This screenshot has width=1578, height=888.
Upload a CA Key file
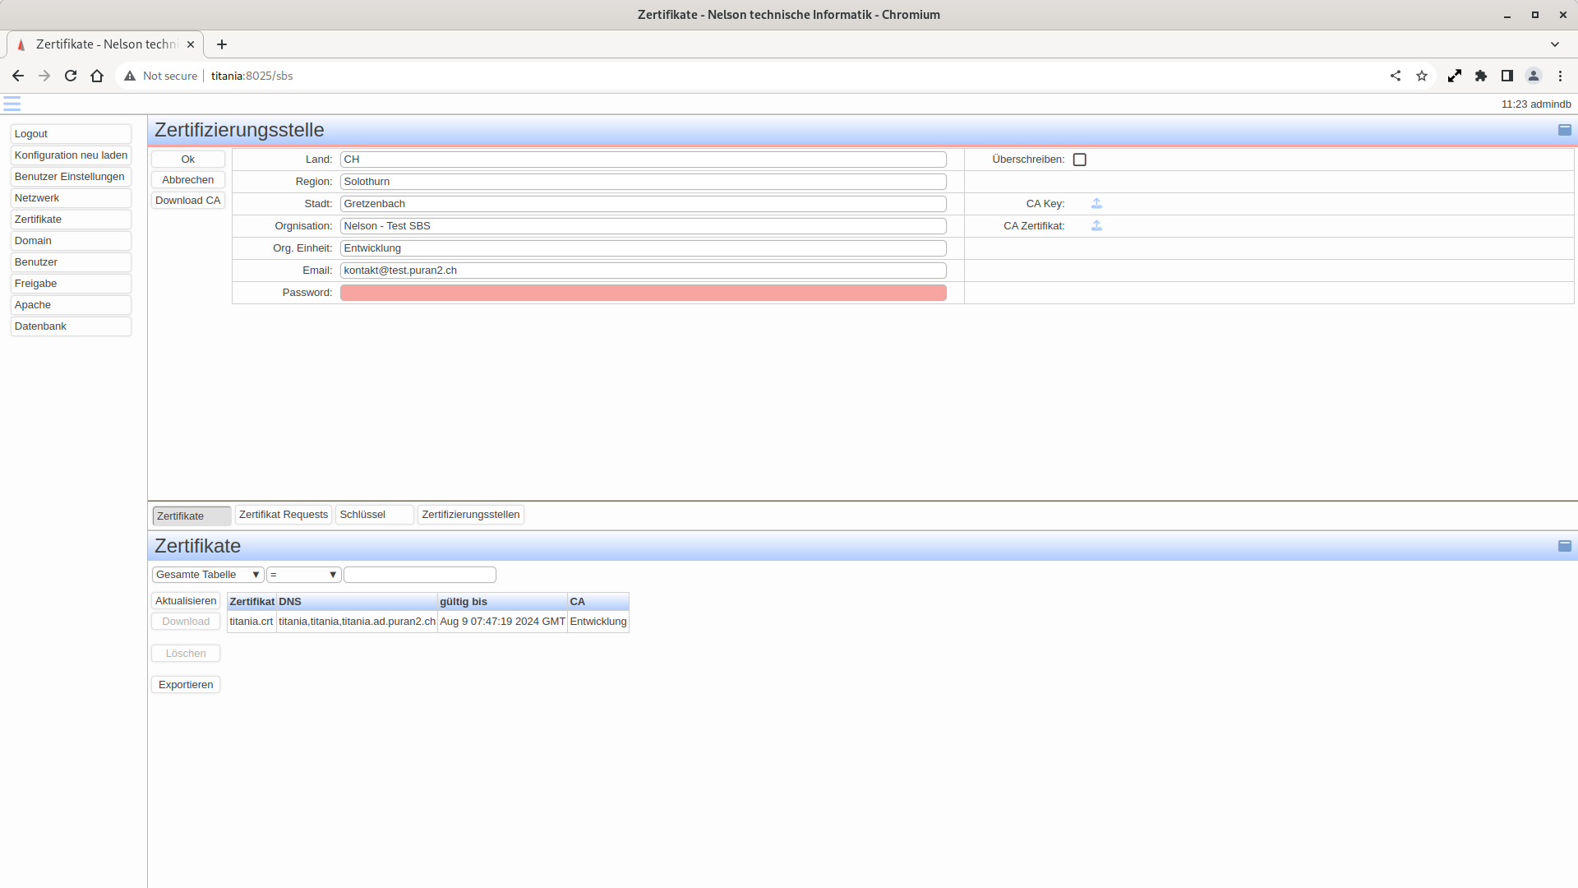[1096, 203]
